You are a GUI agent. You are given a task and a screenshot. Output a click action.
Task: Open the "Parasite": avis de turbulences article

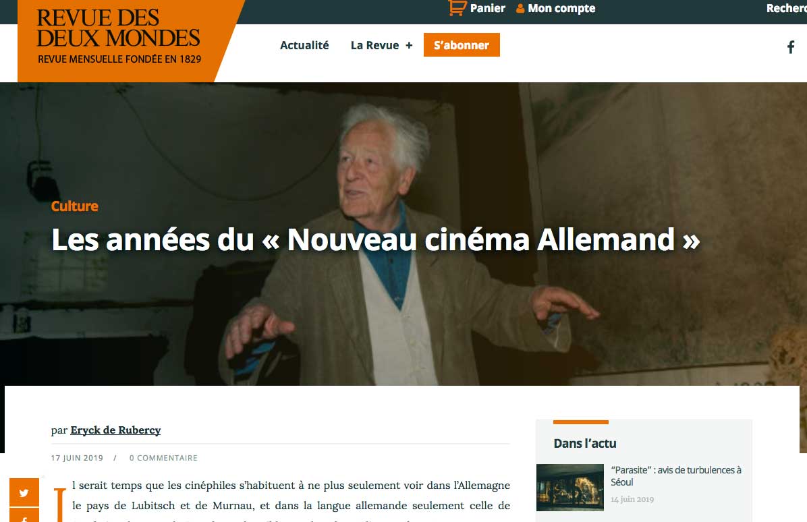[x=675, y=475]
